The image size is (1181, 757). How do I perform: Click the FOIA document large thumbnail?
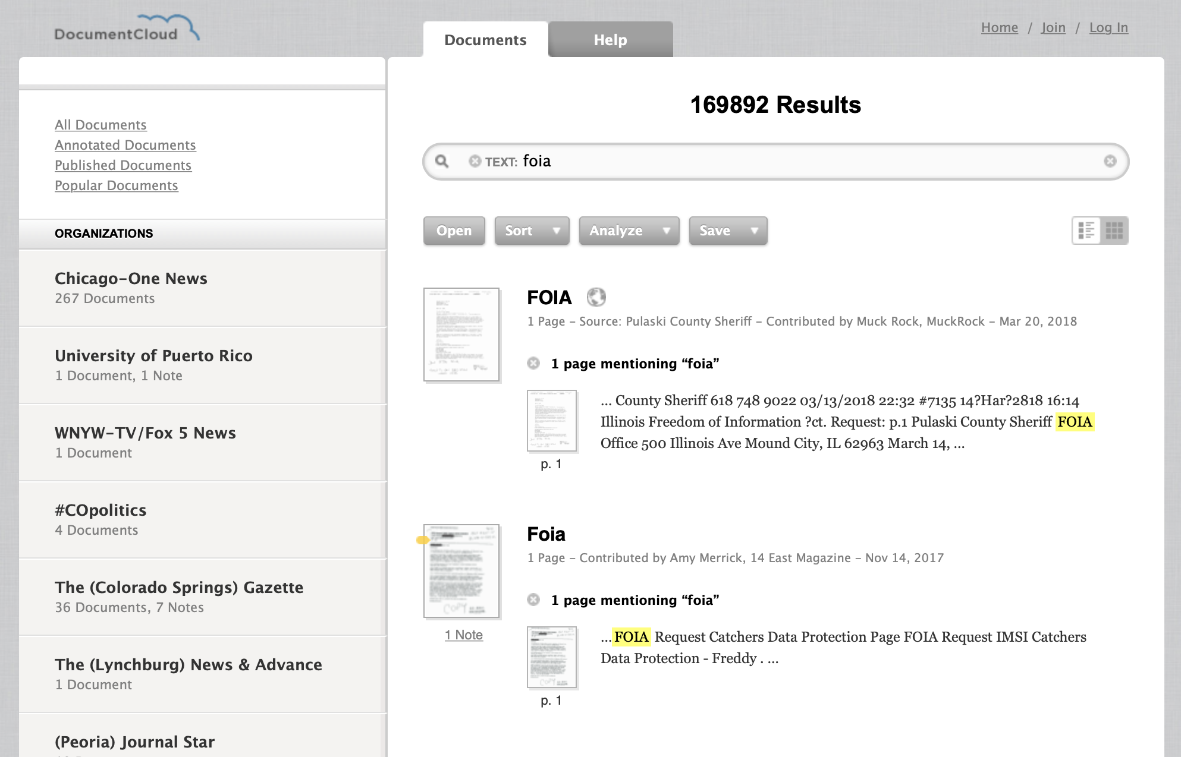coord(461,335)
